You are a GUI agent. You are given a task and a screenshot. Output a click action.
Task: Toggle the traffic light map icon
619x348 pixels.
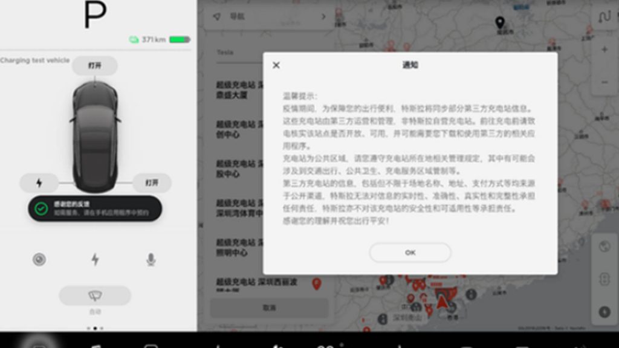point(604,279)
